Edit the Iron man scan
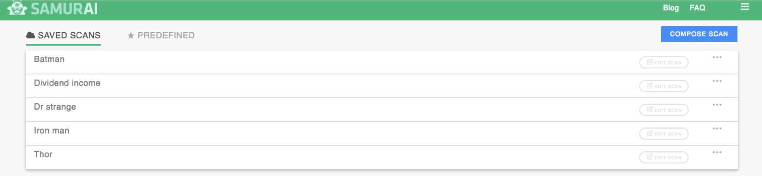 point(664,134)
